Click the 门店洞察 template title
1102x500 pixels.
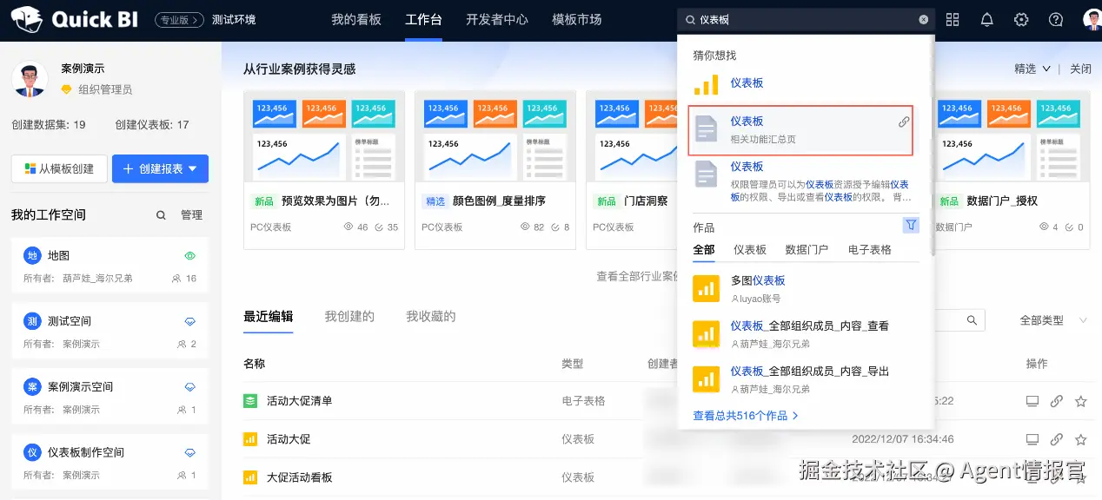tap(646, 201)
